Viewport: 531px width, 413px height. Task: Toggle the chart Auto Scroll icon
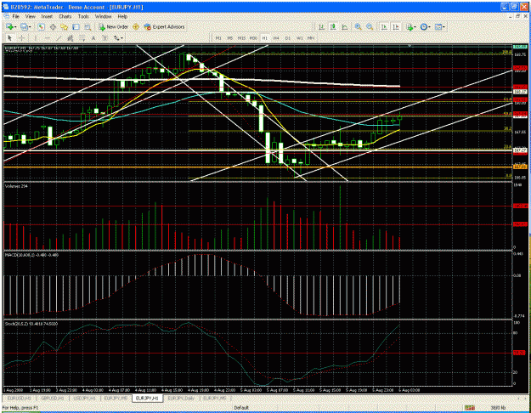384,26
